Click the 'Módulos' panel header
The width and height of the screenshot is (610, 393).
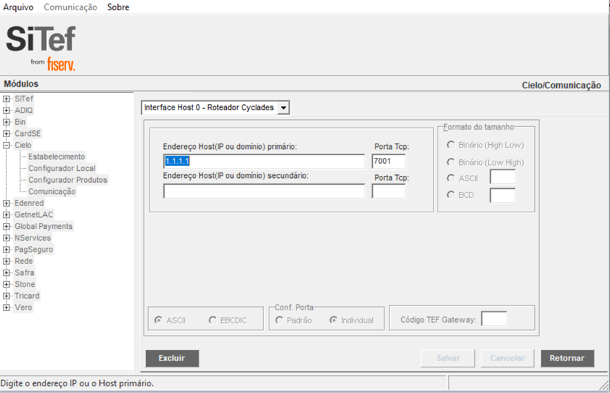click(21, 84)
